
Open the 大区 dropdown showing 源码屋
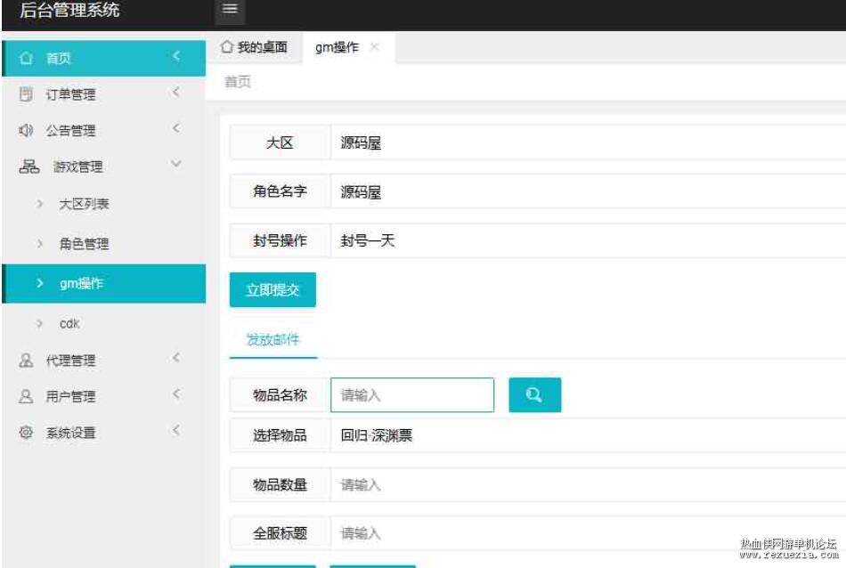point(588,142)
